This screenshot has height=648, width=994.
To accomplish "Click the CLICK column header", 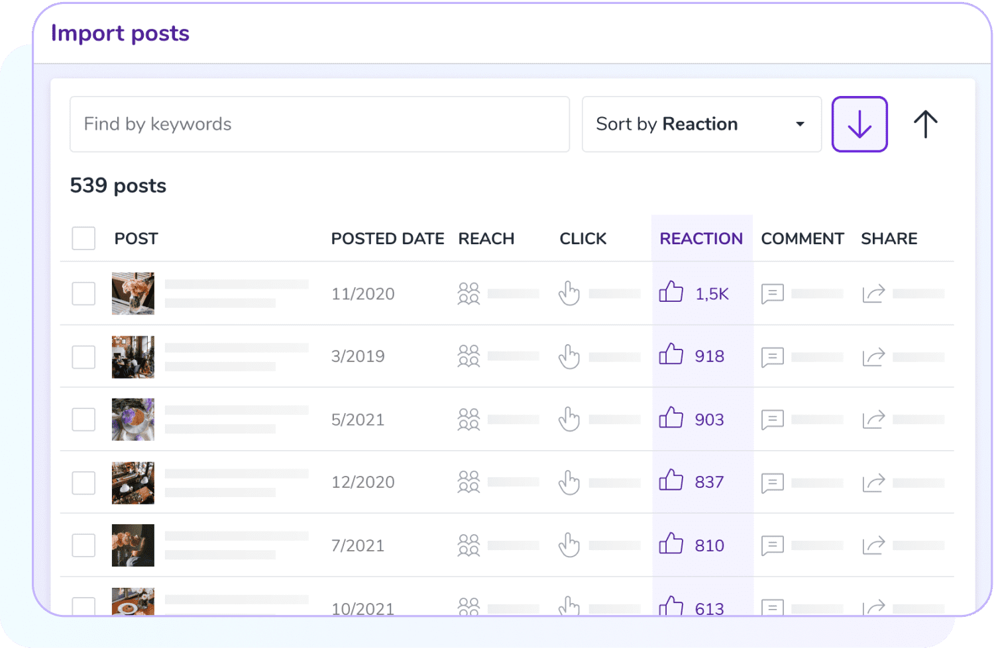I will tap(583, 238).
